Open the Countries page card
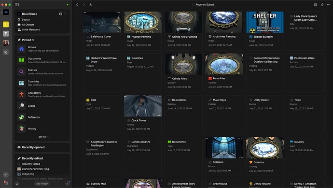The width and height of the screenshot is (333, 188). (x=143, y=72)
